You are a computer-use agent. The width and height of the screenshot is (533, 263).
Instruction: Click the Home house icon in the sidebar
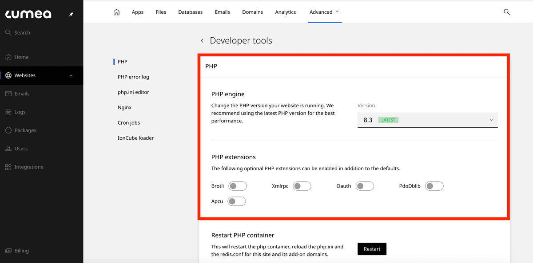pyautogui.click(x=8, y=57)
